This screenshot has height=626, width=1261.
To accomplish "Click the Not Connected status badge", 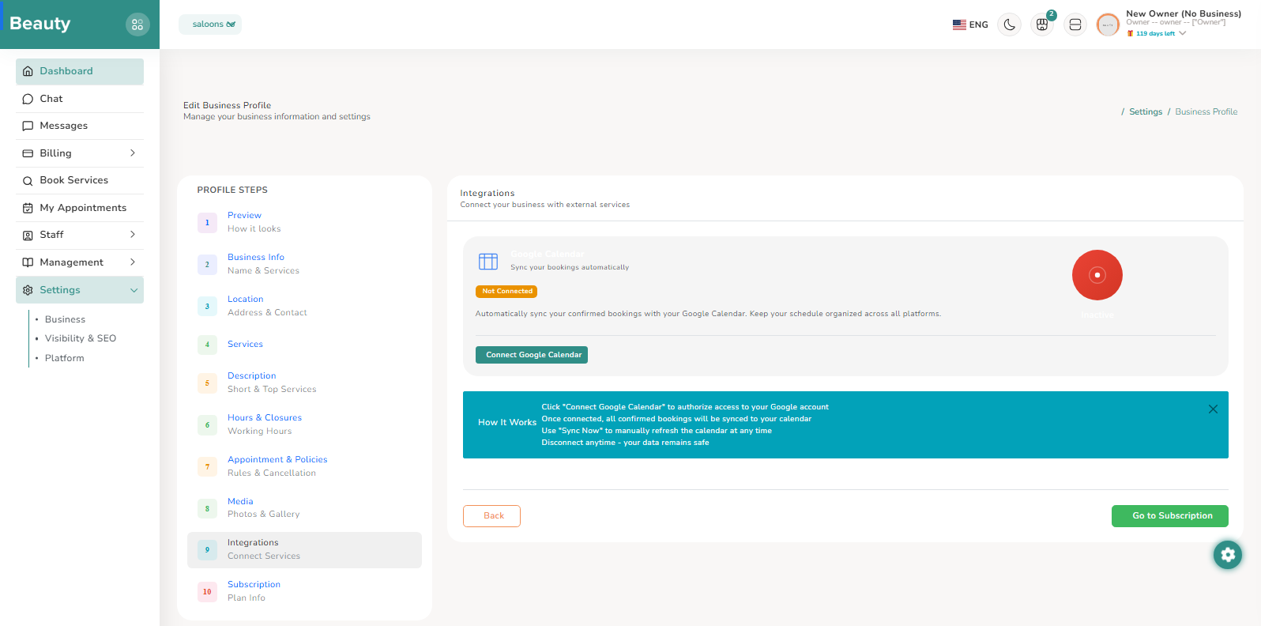I will click(506, 292).
